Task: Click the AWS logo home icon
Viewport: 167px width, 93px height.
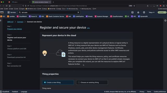Action: [2, 12]
